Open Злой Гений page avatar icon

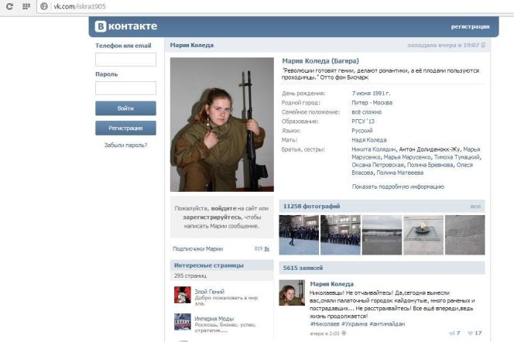[182, 294]
